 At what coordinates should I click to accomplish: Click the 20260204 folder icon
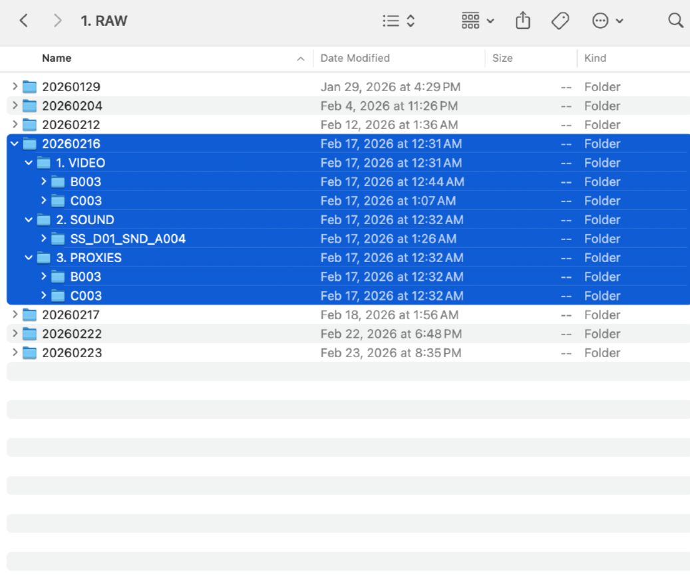click(x=29, y=106)
